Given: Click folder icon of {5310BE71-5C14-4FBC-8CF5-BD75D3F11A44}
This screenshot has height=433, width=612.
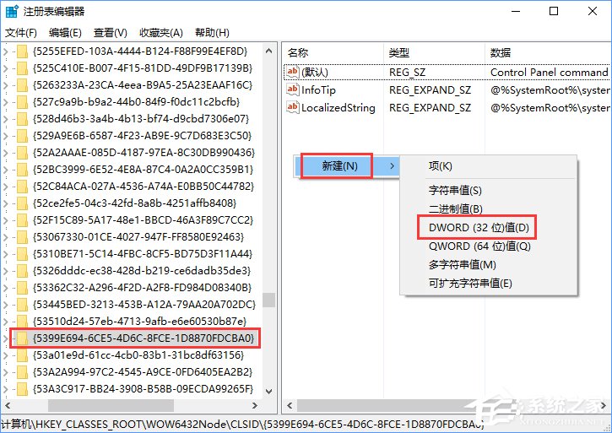Looking at the screenshot, I should (x=22, y=254).
